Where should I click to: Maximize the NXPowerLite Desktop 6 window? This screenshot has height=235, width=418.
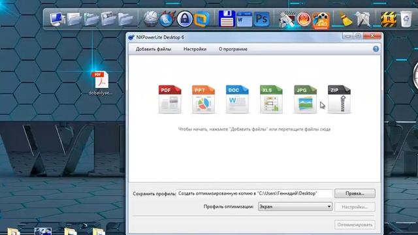[359, 36]
